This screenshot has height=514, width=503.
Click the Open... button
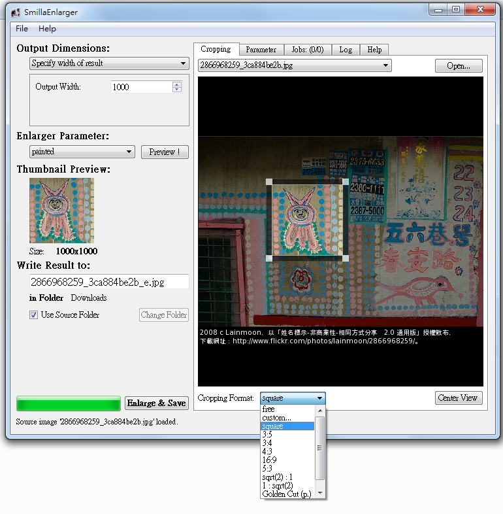(x=459, y=65)
